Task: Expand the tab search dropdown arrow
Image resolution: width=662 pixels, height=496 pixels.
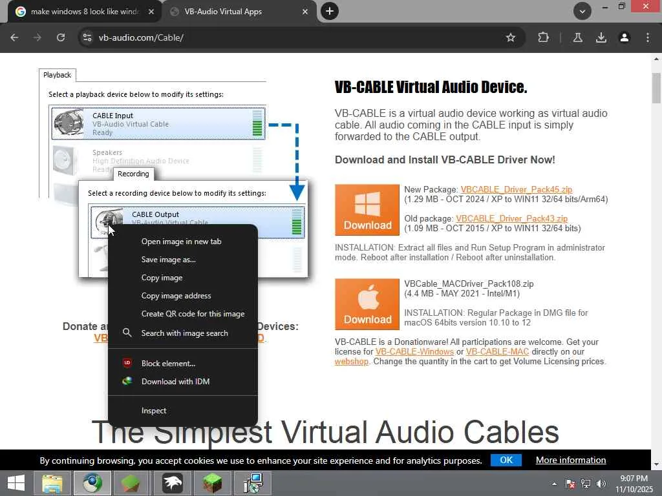Action: point(582,11)
